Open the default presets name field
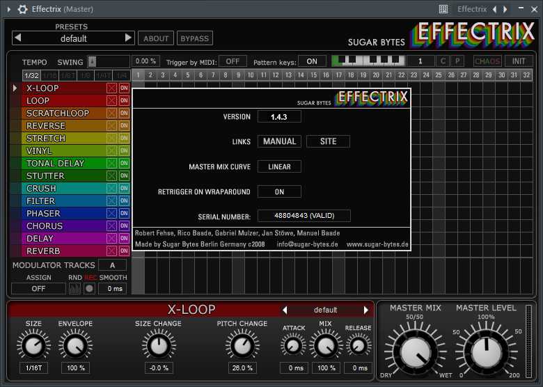Screen dimensions: 543x387 pyautogui.click(x=73, y=38)
